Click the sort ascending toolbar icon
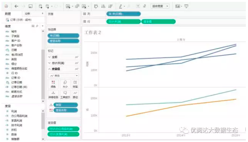The height and width of the screenshot is (142, 248). point(103,6)
